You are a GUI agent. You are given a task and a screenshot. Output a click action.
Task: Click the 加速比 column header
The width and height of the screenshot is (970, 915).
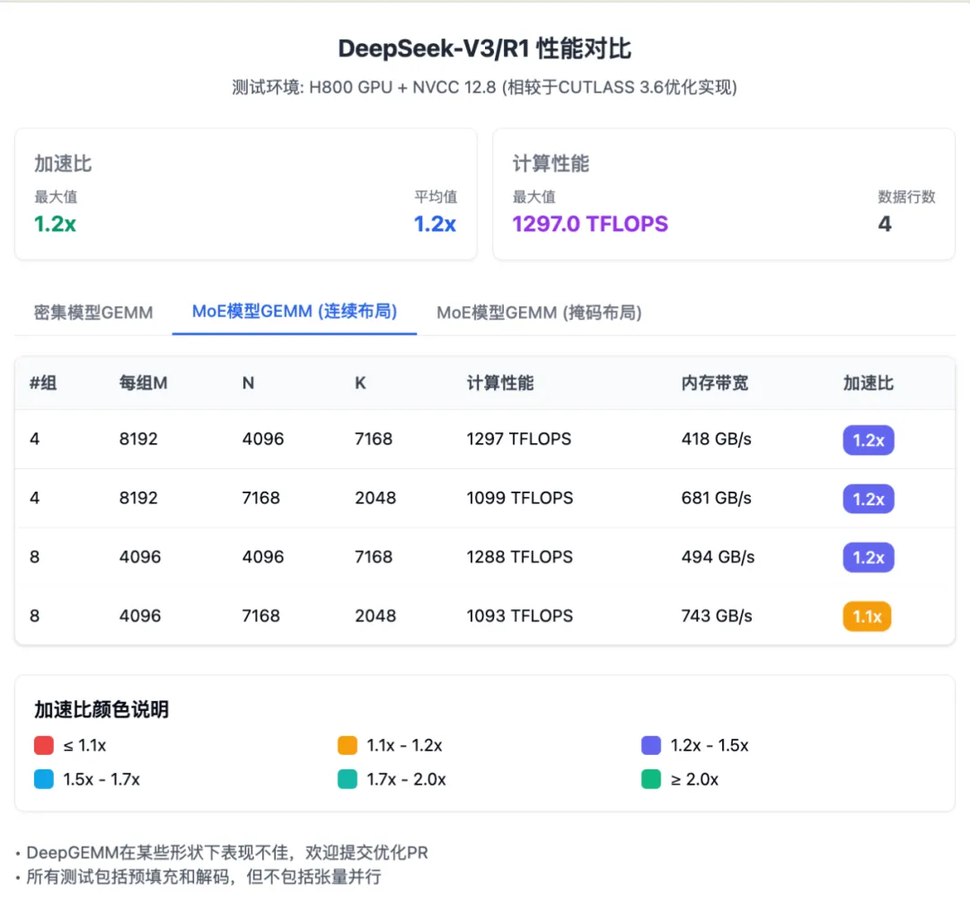[869, 383]
